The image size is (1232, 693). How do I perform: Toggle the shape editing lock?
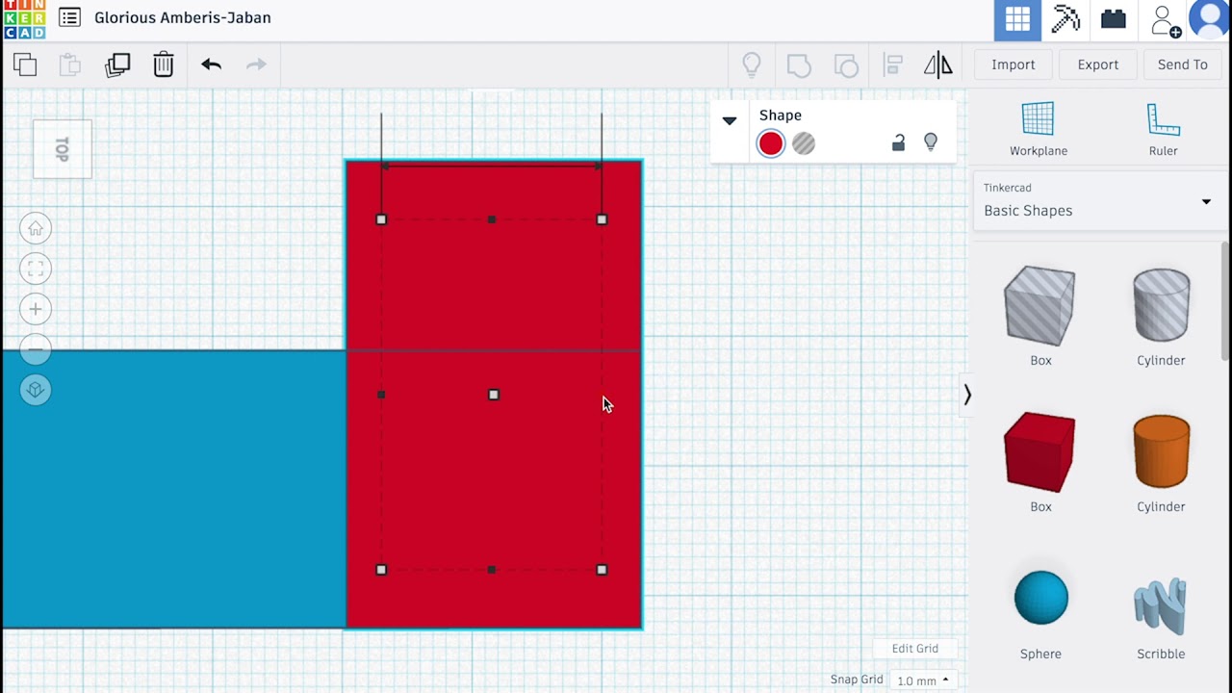pos(898,142)
